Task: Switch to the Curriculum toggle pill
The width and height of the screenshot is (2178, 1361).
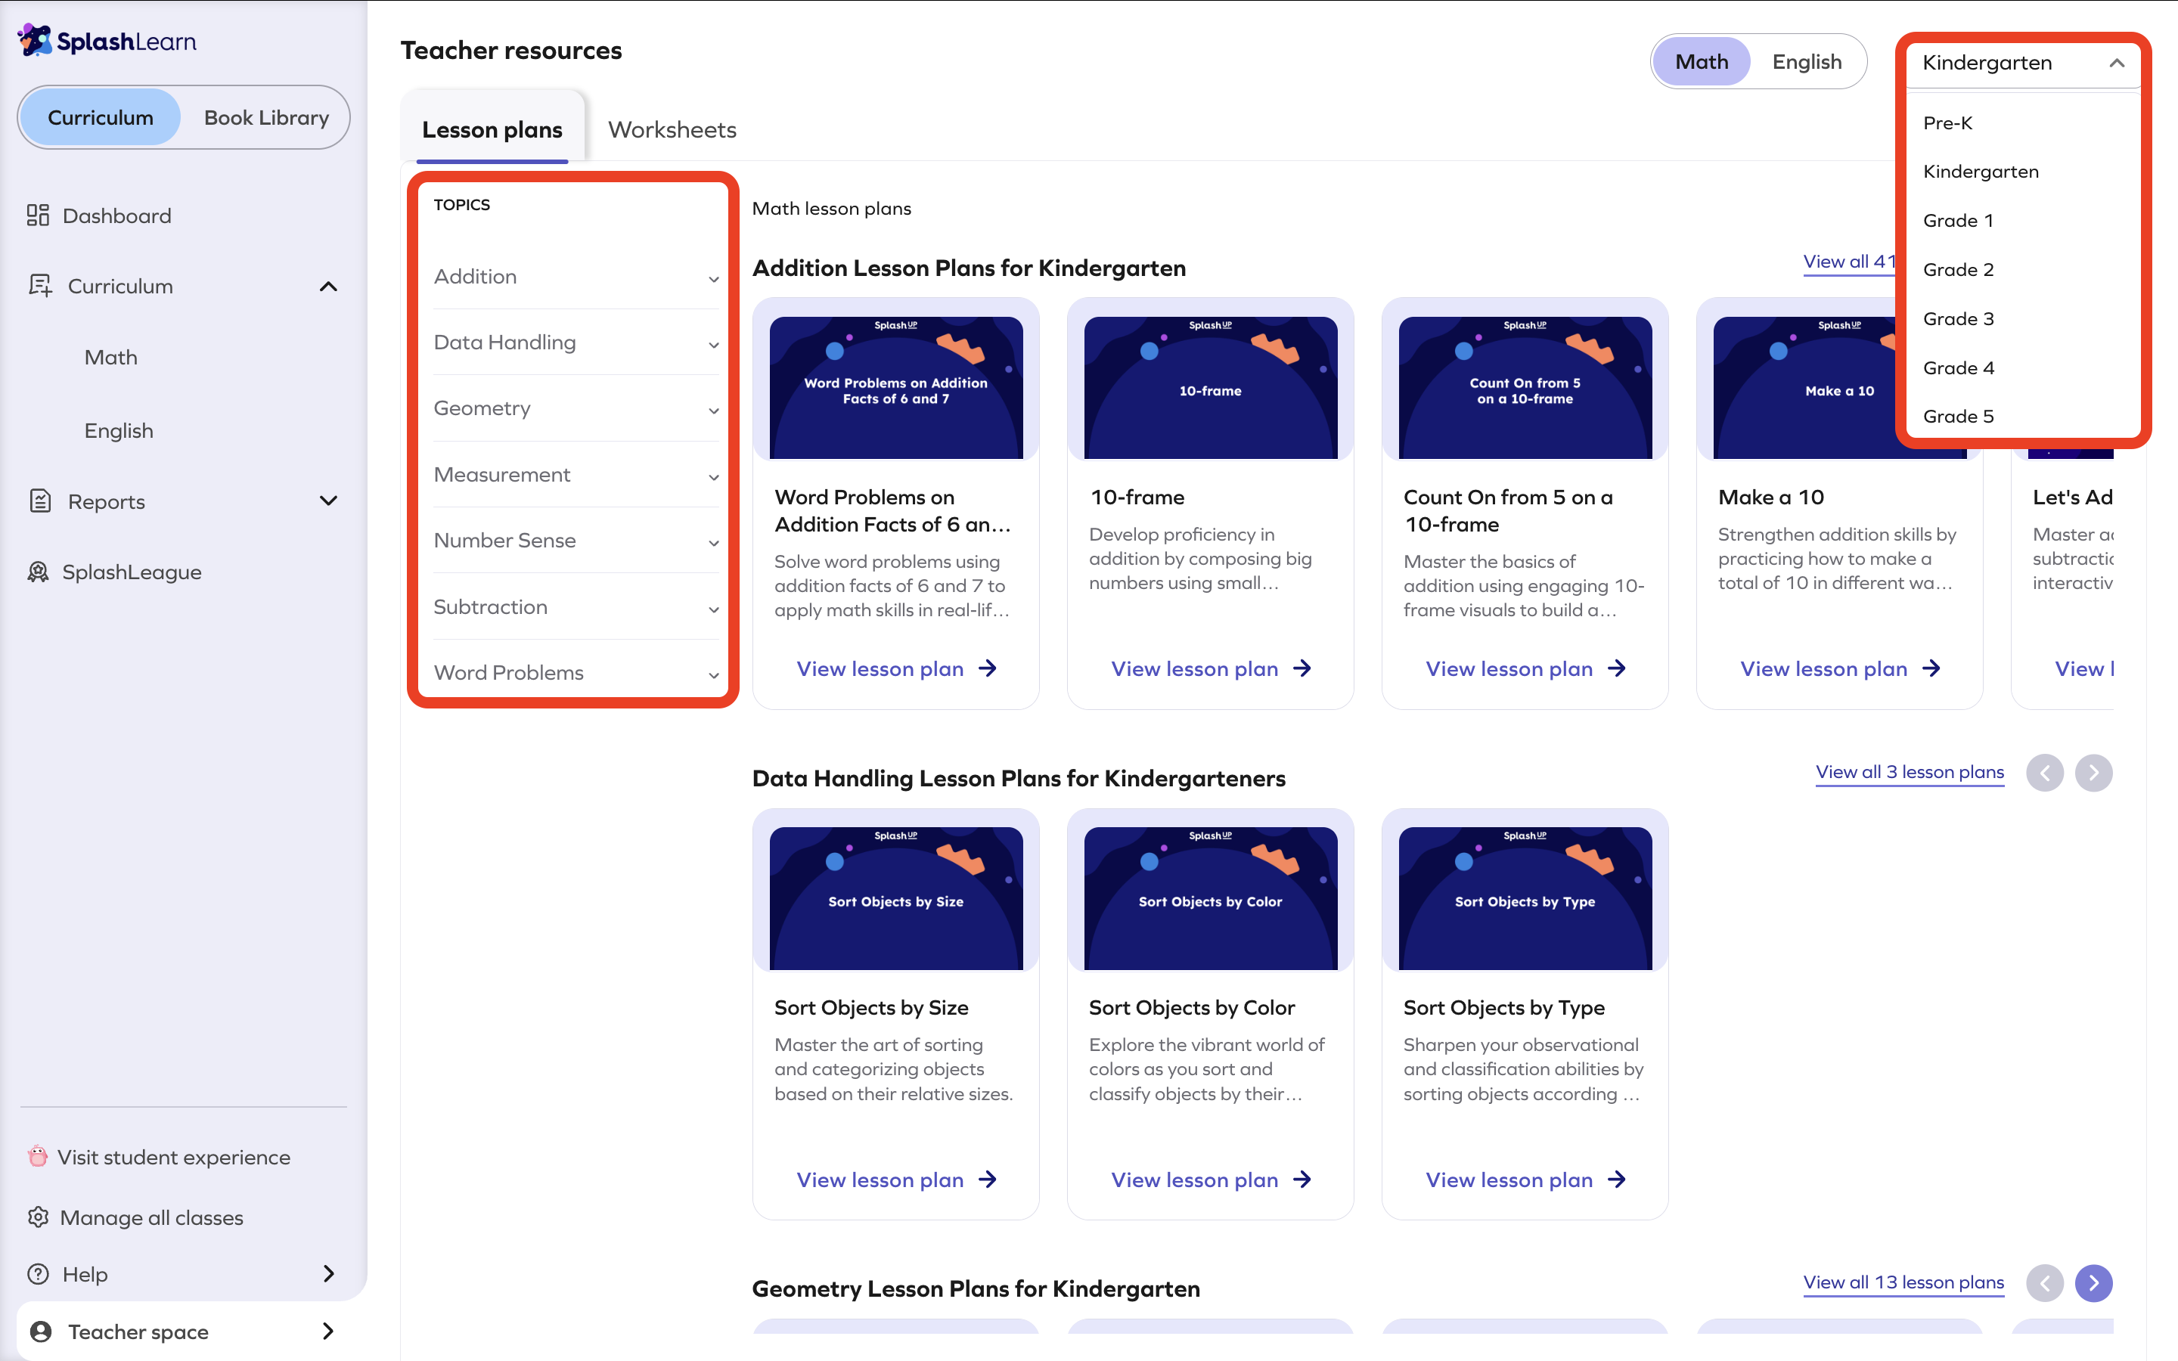Action: [100, 117]
